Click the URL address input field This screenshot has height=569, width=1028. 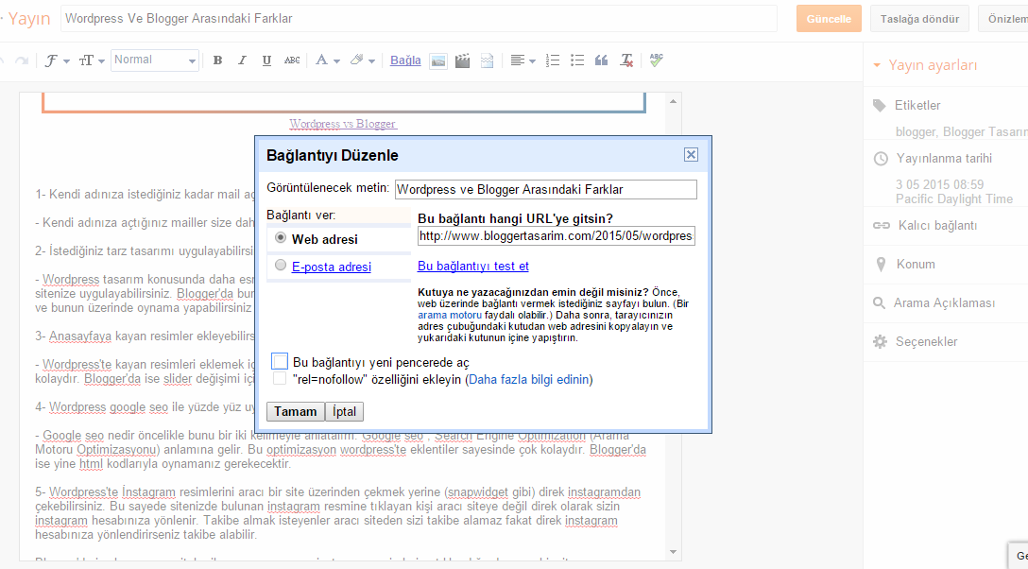pyautogui.click(x=556, y=236)
